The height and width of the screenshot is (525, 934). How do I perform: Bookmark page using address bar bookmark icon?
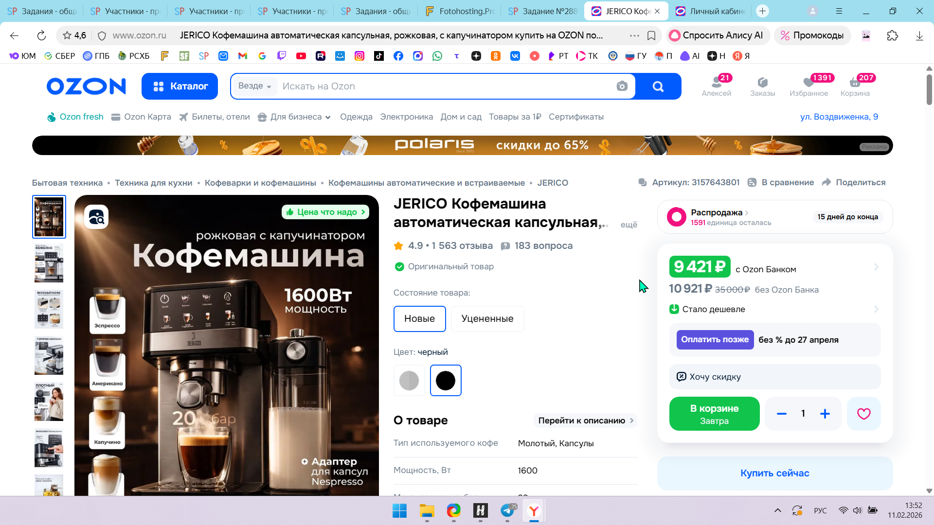click(x=651, y=35)
